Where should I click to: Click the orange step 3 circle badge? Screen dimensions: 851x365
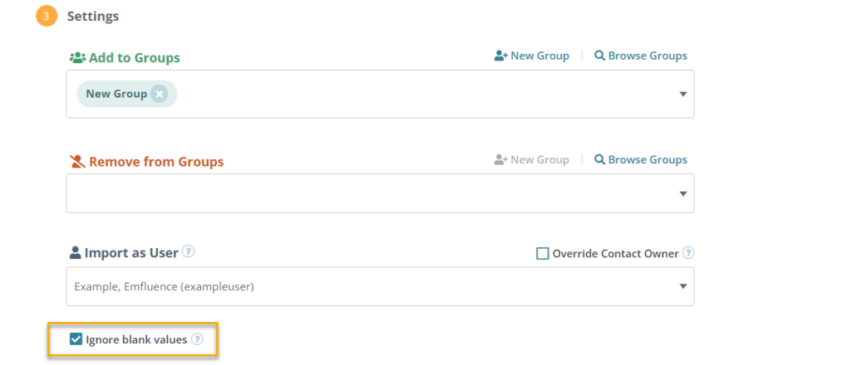tap(47, 17)
